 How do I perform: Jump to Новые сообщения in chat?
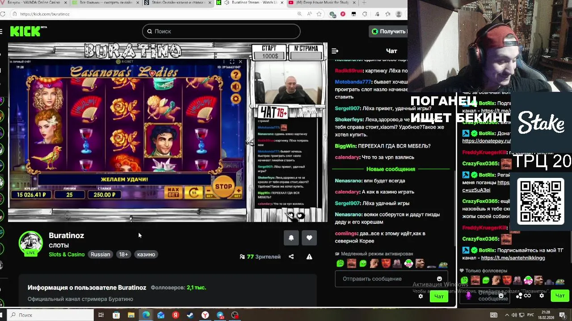point(391,169)
